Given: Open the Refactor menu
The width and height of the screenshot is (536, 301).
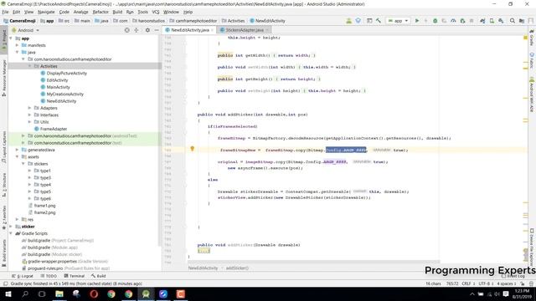Looking at the screenshot, I should pyautogui.click(x=100, y=12).
